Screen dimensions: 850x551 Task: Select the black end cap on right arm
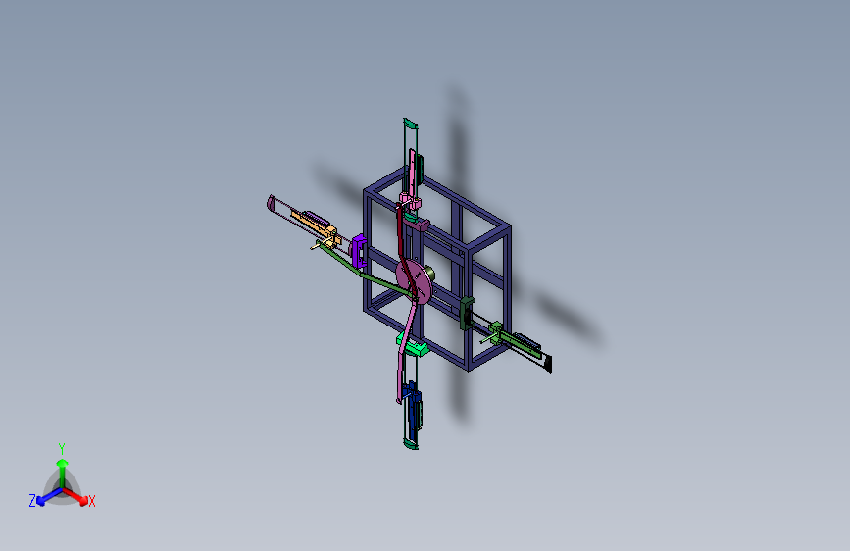point(547,363)
